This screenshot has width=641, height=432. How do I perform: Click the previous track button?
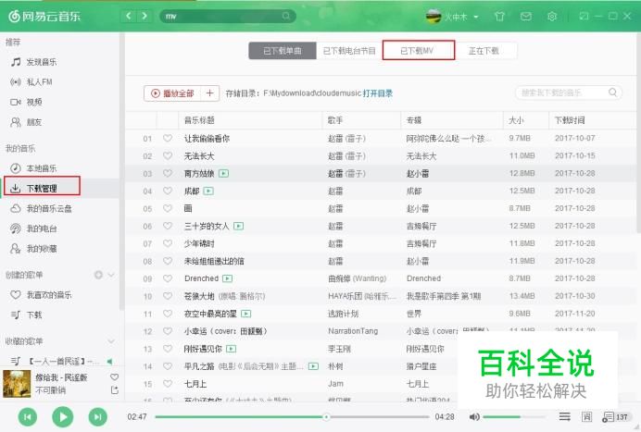pyautogui.click(x=28, y=417)
